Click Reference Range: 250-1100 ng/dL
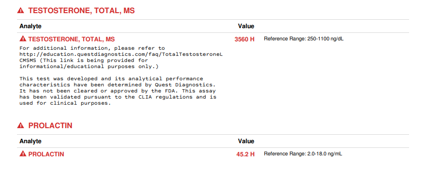 tap(303, 39)
